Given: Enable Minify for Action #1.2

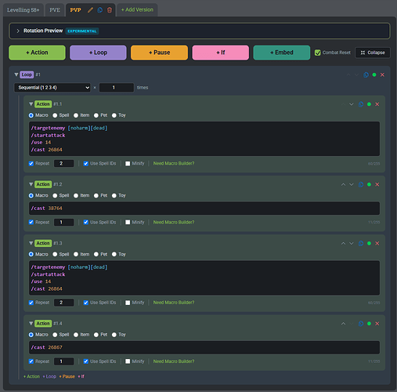Looking at the screenshot, I should click(x=128, y=222).
